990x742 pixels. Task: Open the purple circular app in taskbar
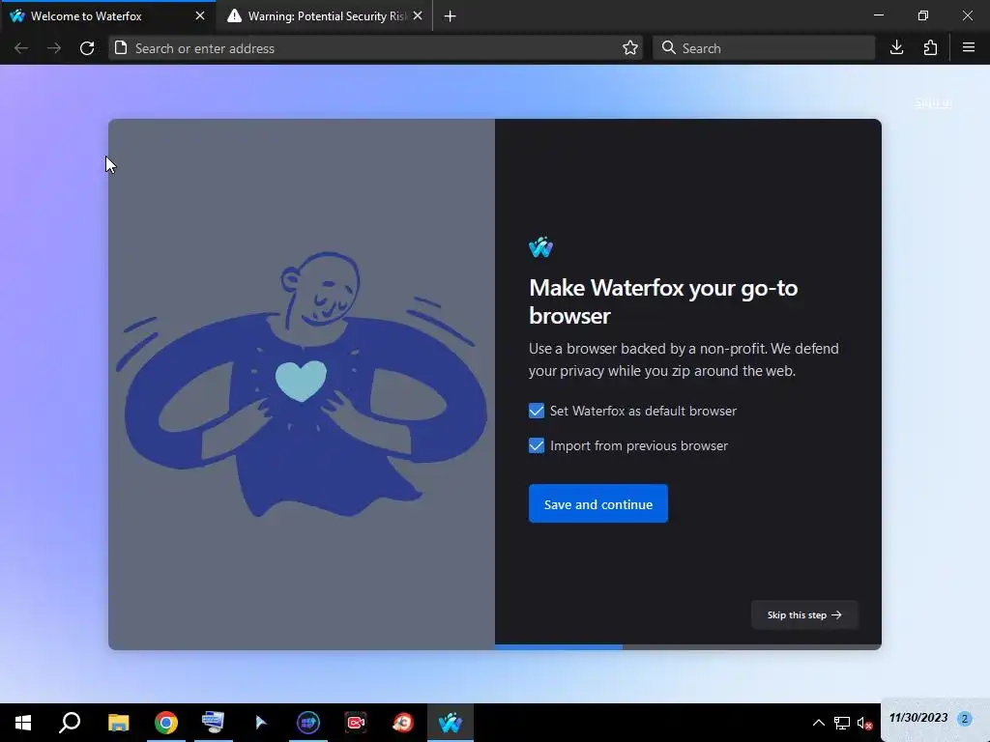(x=308, y=723)
